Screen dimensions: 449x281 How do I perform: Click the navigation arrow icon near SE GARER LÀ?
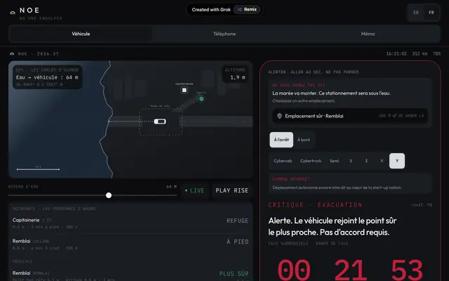[394, 116]
